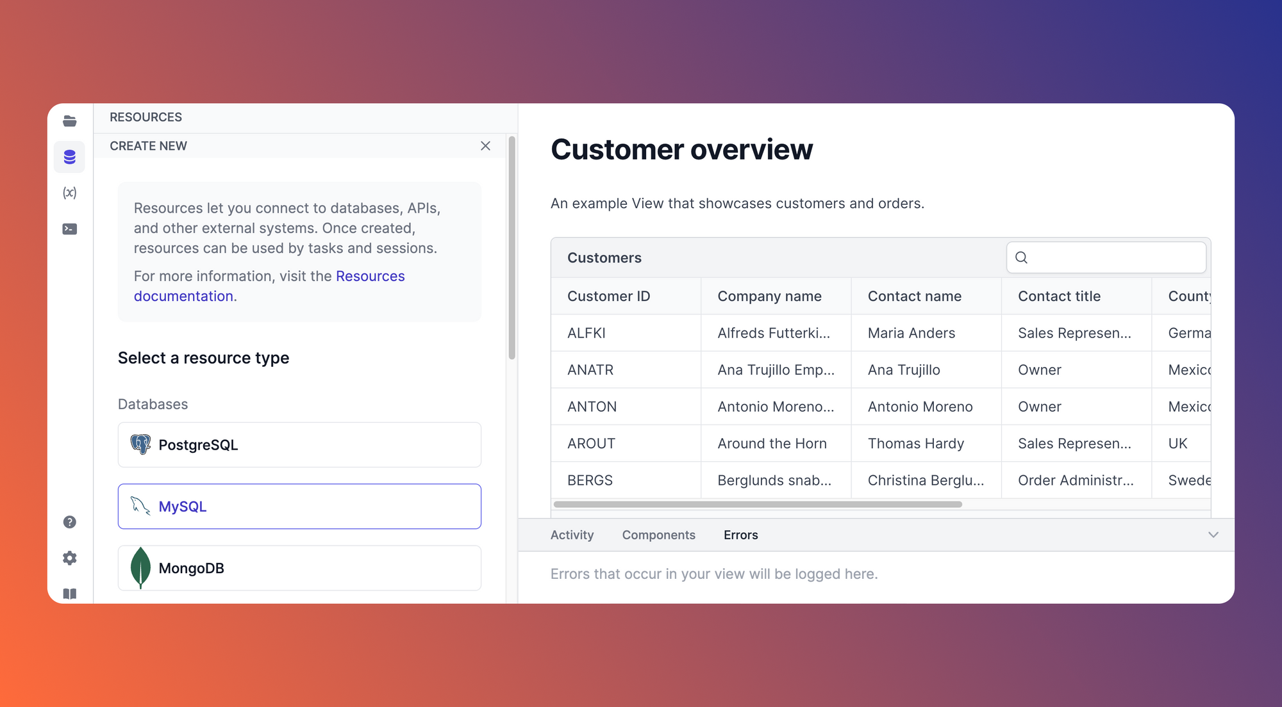
Task: Click the Customer overview page title
Action: [681, 149]
